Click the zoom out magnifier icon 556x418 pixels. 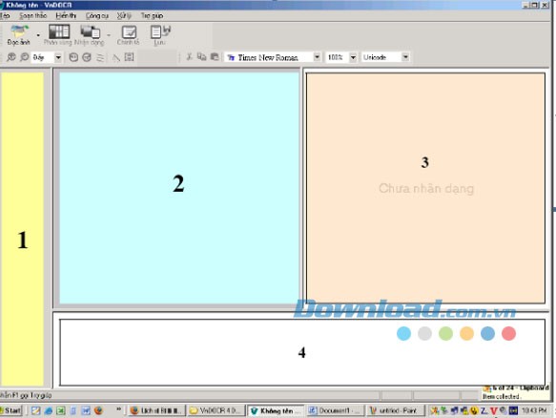(24, 57)
